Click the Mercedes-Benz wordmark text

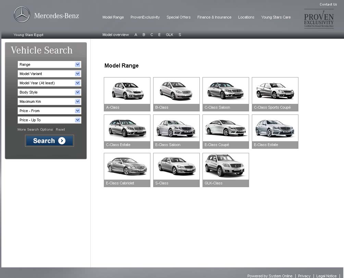click(57, 15)
